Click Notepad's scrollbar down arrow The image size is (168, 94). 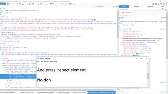click(x=148, y=86)
